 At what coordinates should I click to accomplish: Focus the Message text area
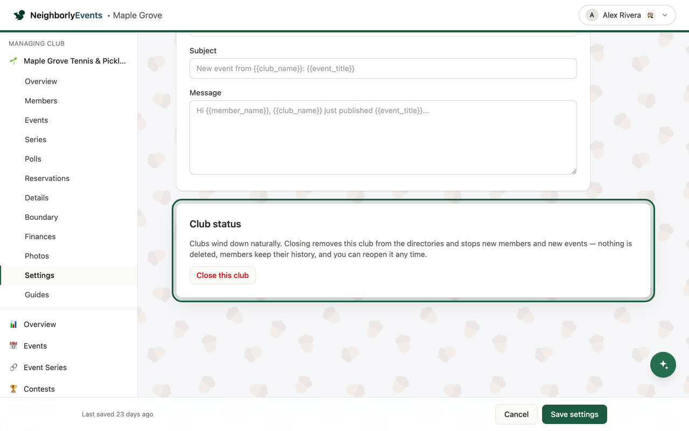click(x=383, y=137)
